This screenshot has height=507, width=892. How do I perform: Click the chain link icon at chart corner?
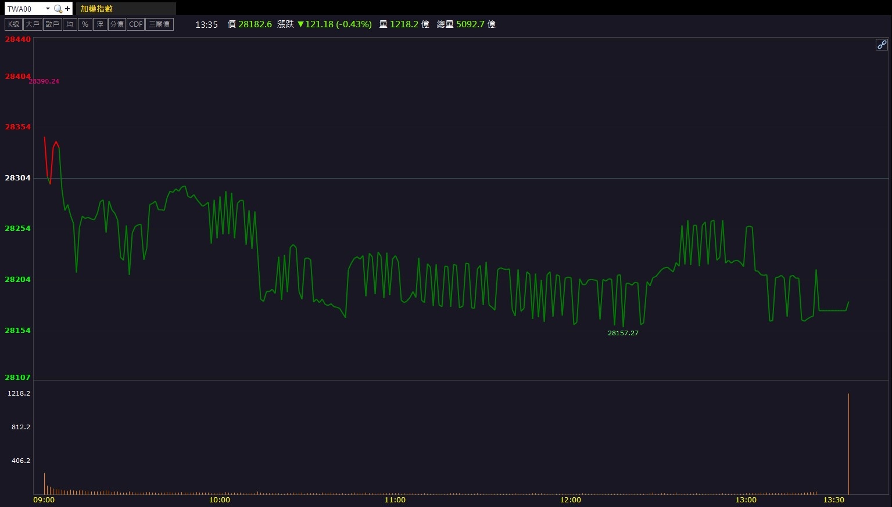pyautogui.click(x=882, y=45)
